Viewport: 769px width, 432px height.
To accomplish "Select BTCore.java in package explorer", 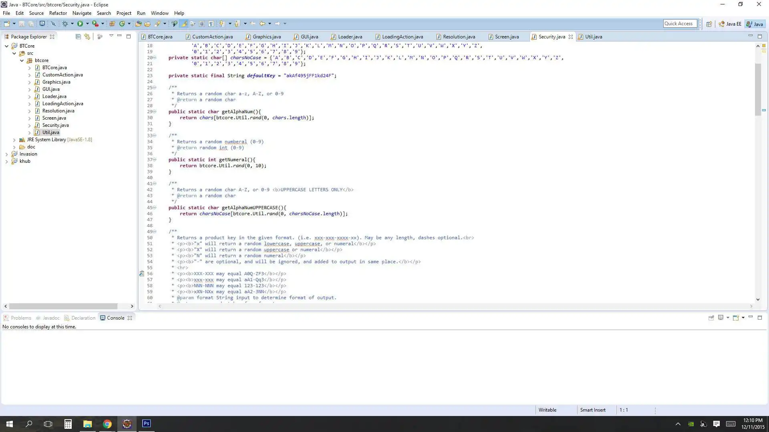I will click(54, 67).
